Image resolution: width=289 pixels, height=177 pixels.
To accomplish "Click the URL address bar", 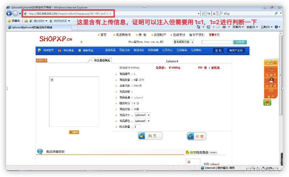I will pyautogui.click(x=110, y=13).
